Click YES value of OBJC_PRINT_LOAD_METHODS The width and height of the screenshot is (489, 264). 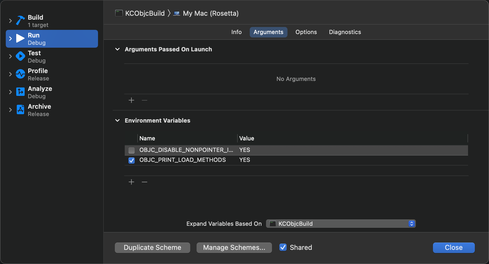(x=244, y=160)
